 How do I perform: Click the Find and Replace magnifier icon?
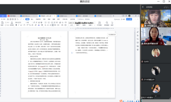(x=107, y=23)
